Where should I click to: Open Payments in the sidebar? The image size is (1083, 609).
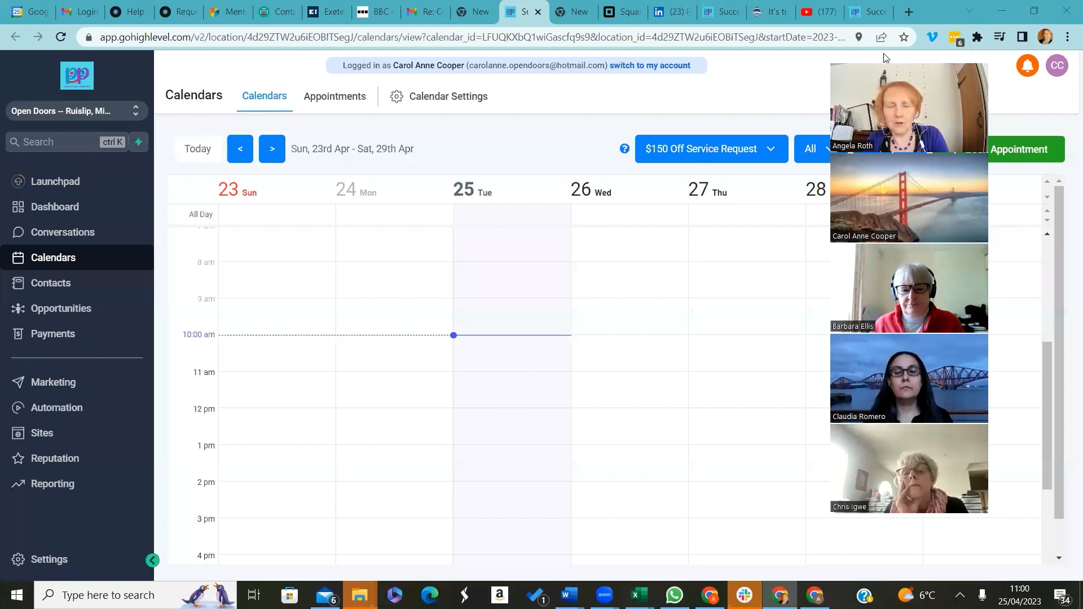pyautogui.click(x=52, y=333)
